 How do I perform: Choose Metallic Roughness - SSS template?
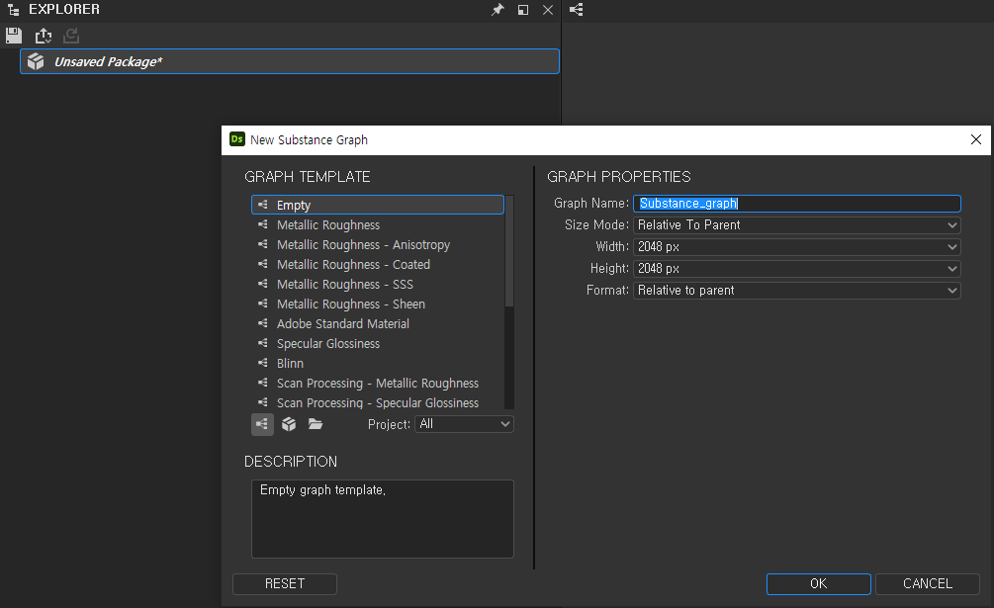point(378,284)
